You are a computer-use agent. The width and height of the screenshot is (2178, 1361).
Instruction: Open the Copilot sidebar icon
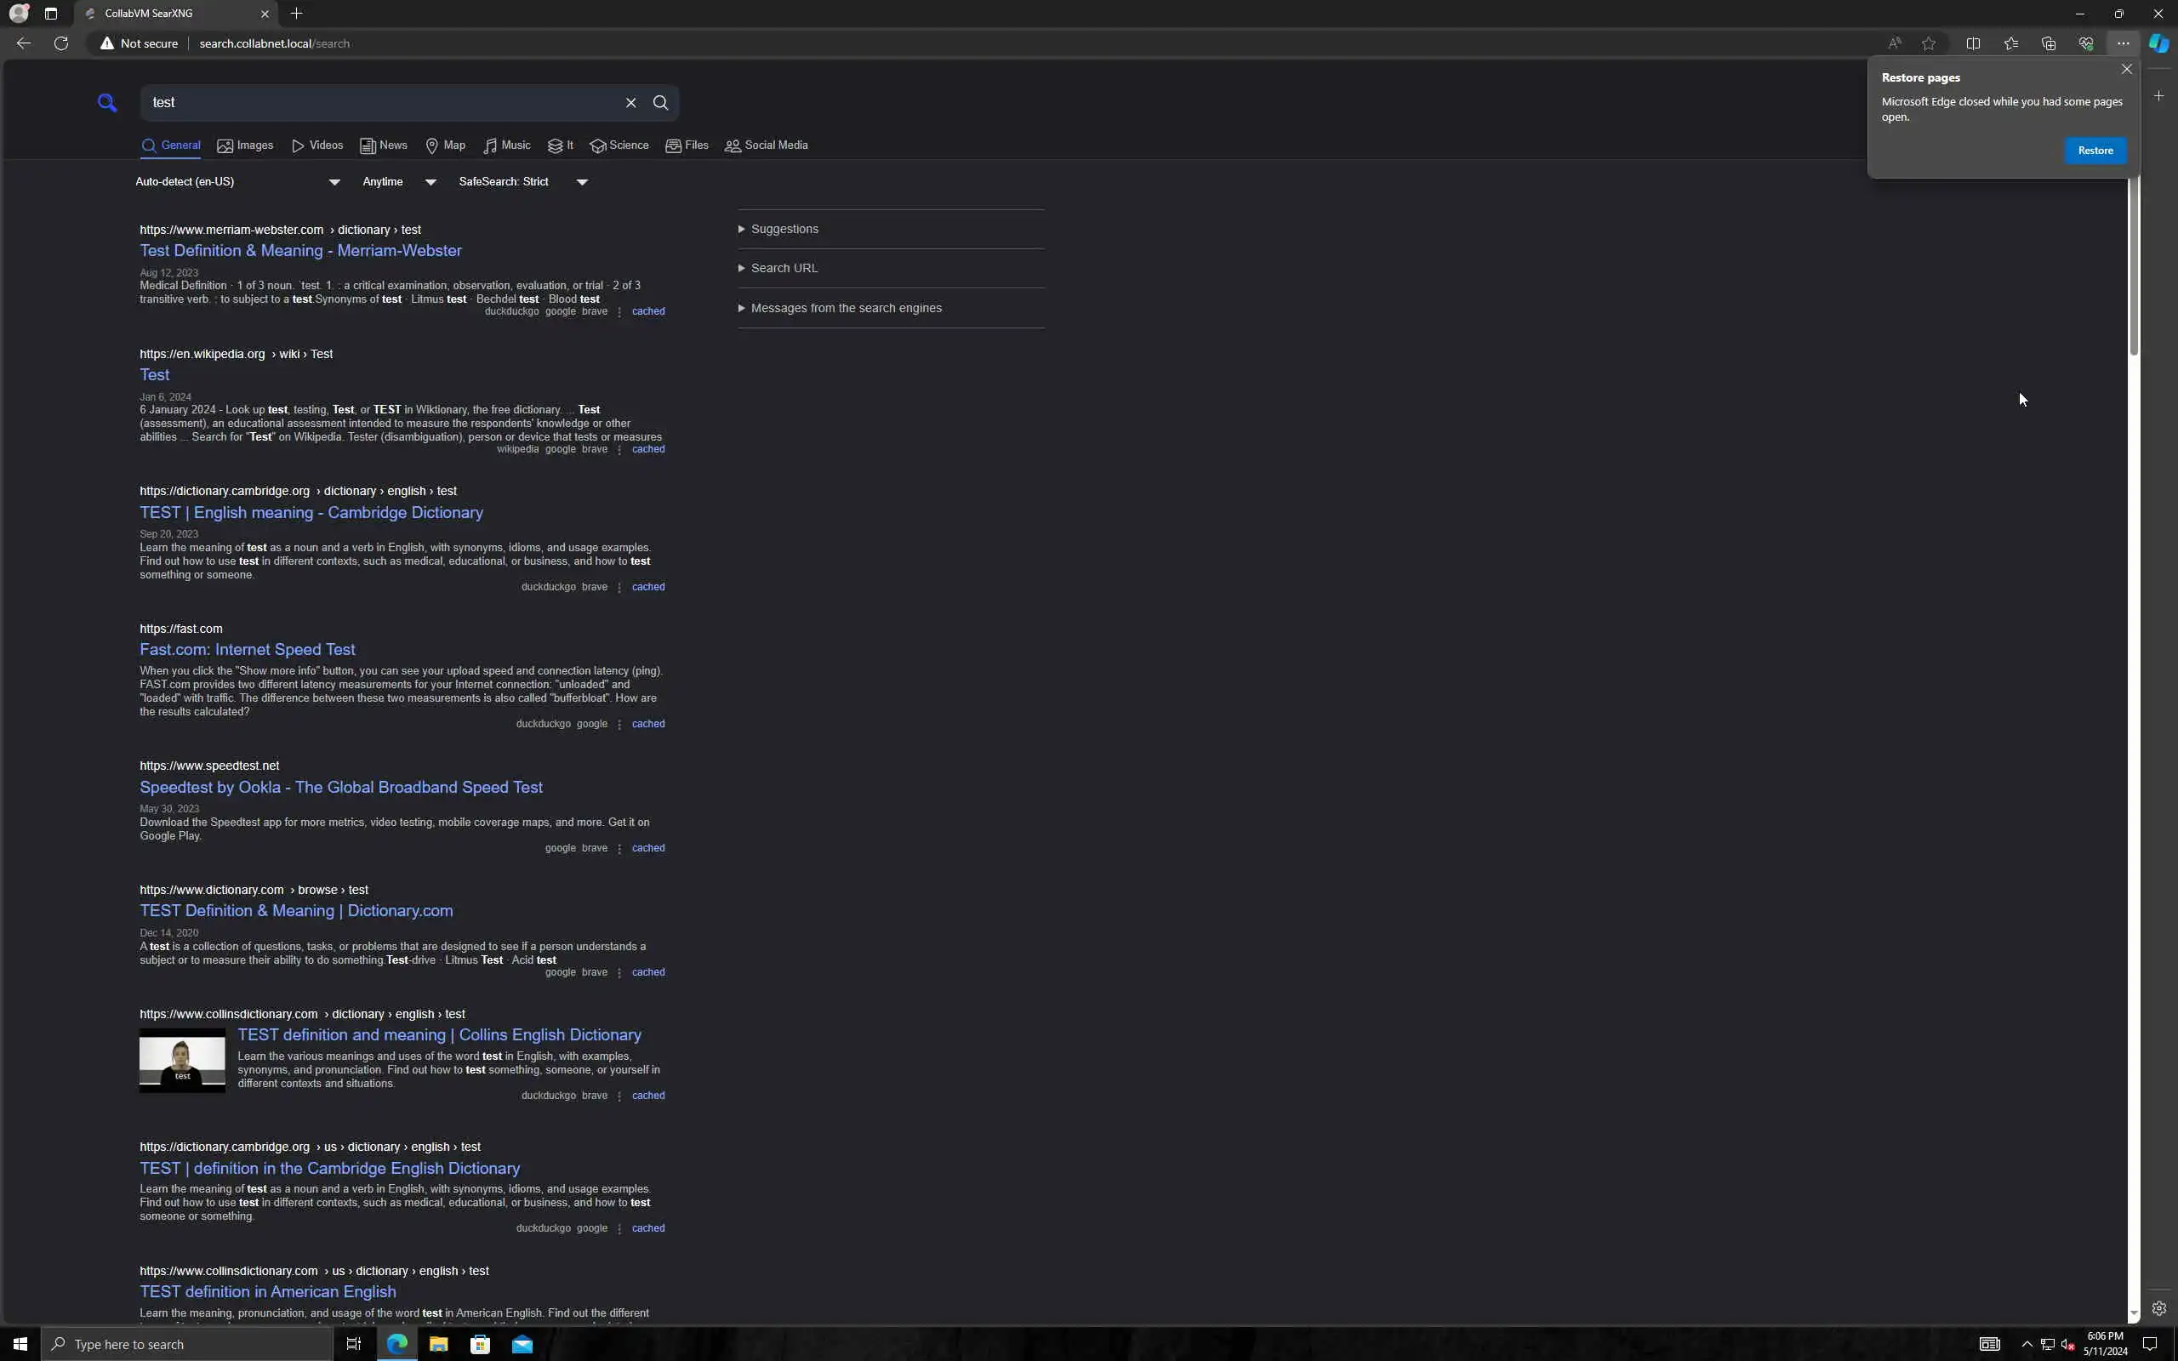coord(2159,43)
